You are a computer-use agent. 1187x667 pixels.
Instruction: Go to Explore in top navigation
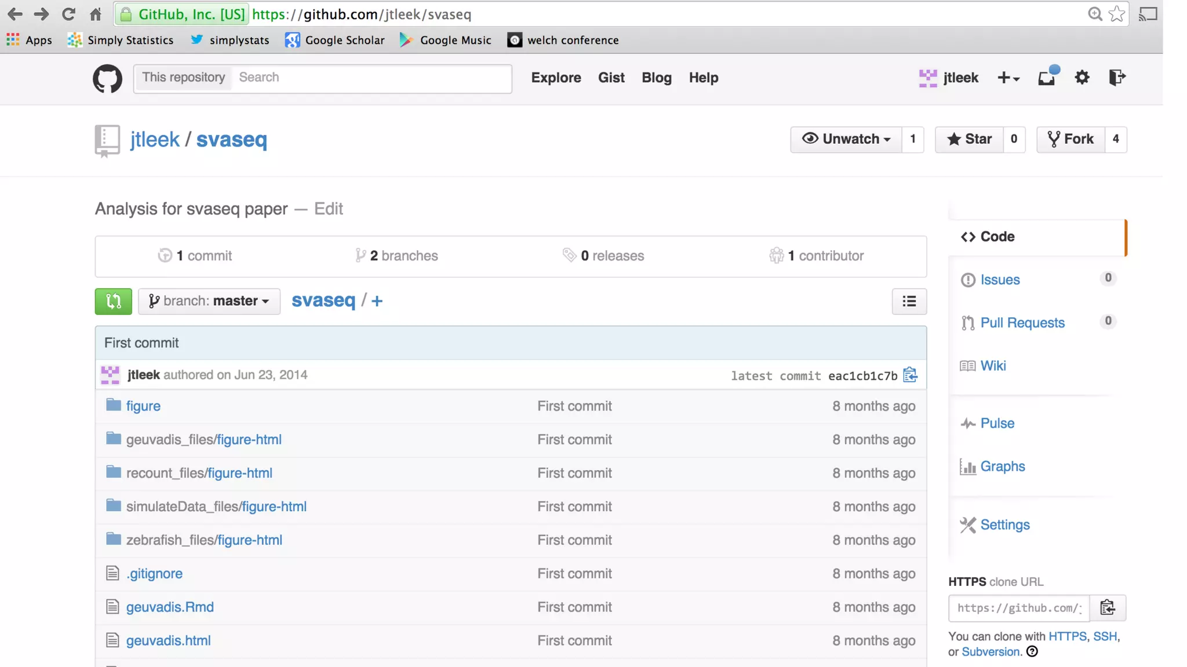556,78
